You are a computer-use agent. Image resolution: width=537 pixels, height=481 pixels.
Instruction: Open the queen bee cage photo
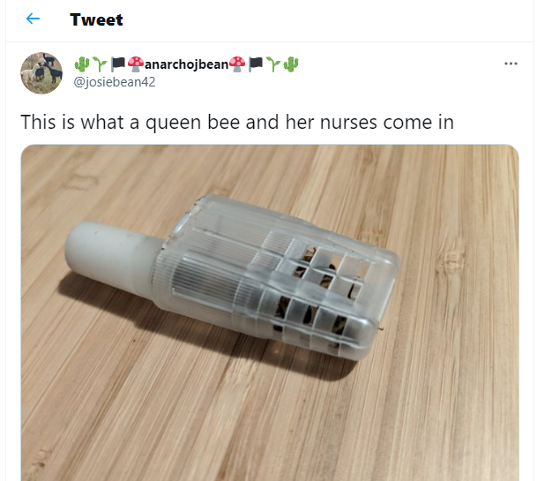point(270,312)
